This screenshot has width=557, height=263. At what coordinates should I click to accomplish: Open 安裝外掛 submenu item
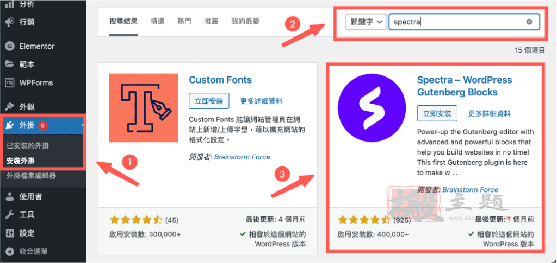21,161
